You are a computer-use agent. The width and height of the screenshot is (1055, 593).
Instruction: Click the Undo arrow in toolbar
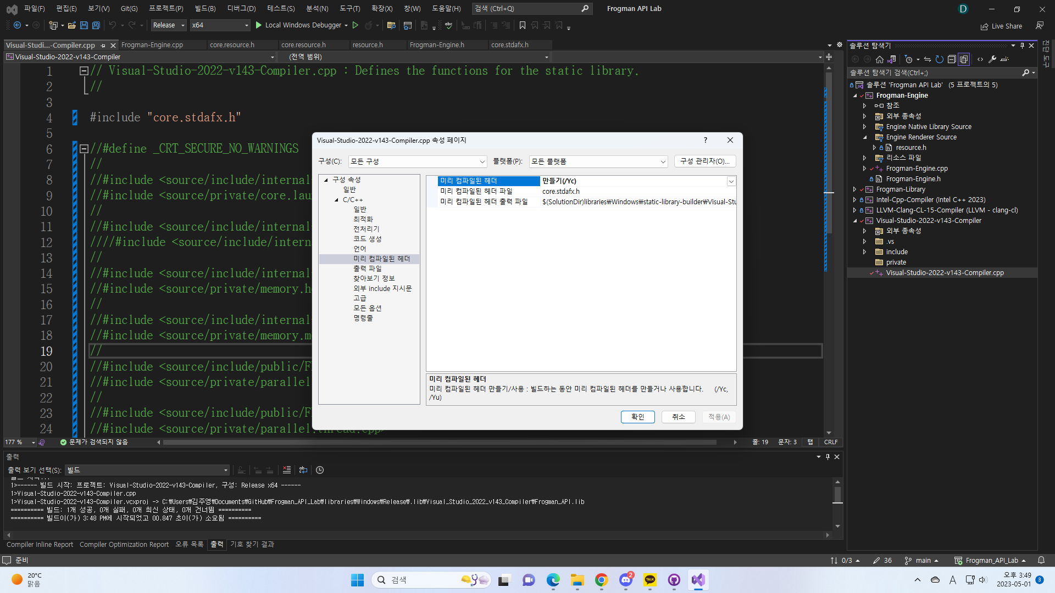(113, 25)
